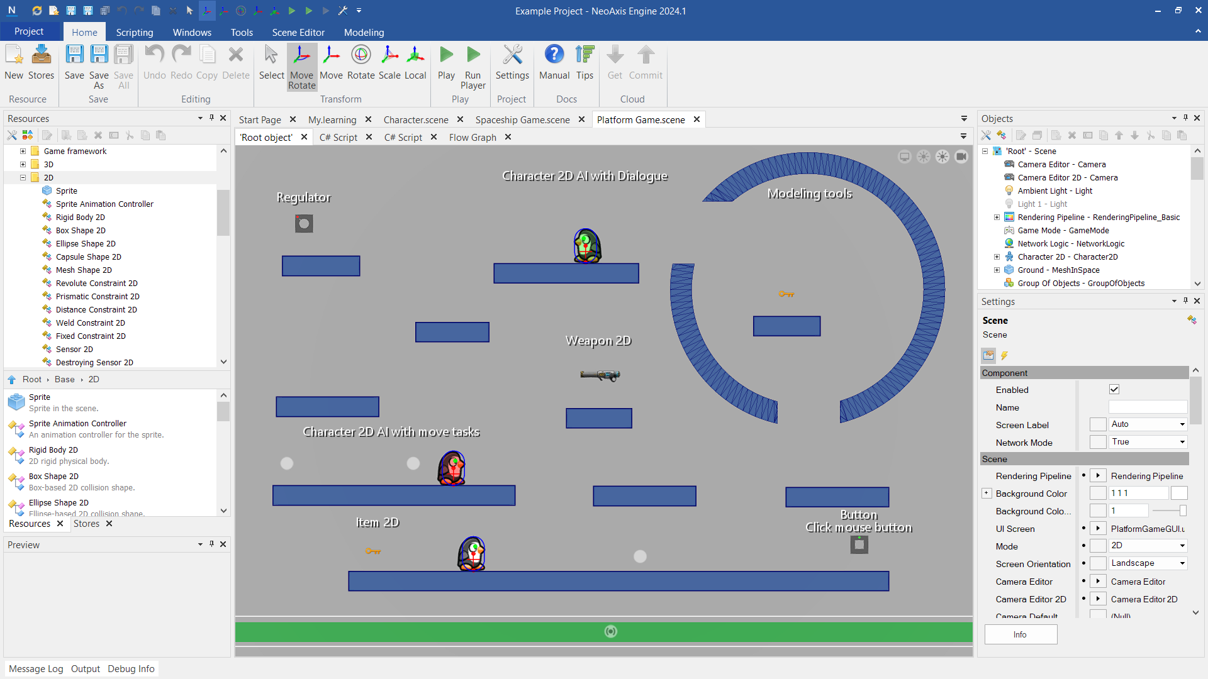Screen dimensions: 1208x679
Task: Click the Name input field
Action: coord(1148,407)
